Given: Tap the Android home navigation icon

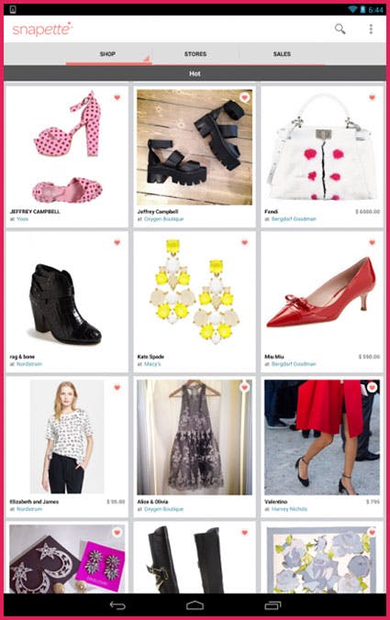Looking at the screenshot, I should point(195,605).
